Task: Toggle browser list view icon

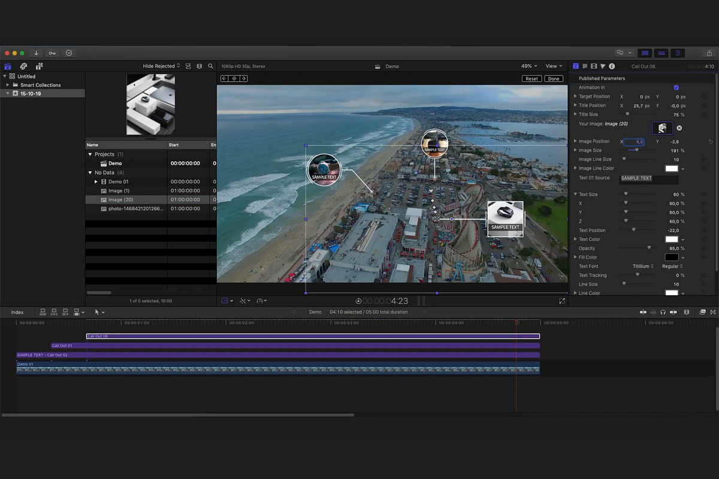Action: click(188, 66)
